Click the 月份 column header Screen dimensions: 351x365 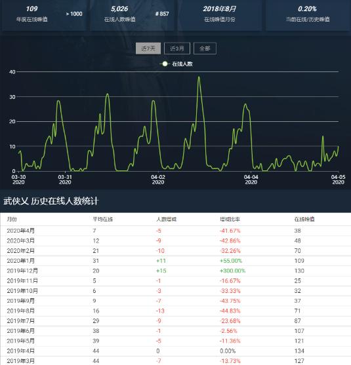pos(12,219)
